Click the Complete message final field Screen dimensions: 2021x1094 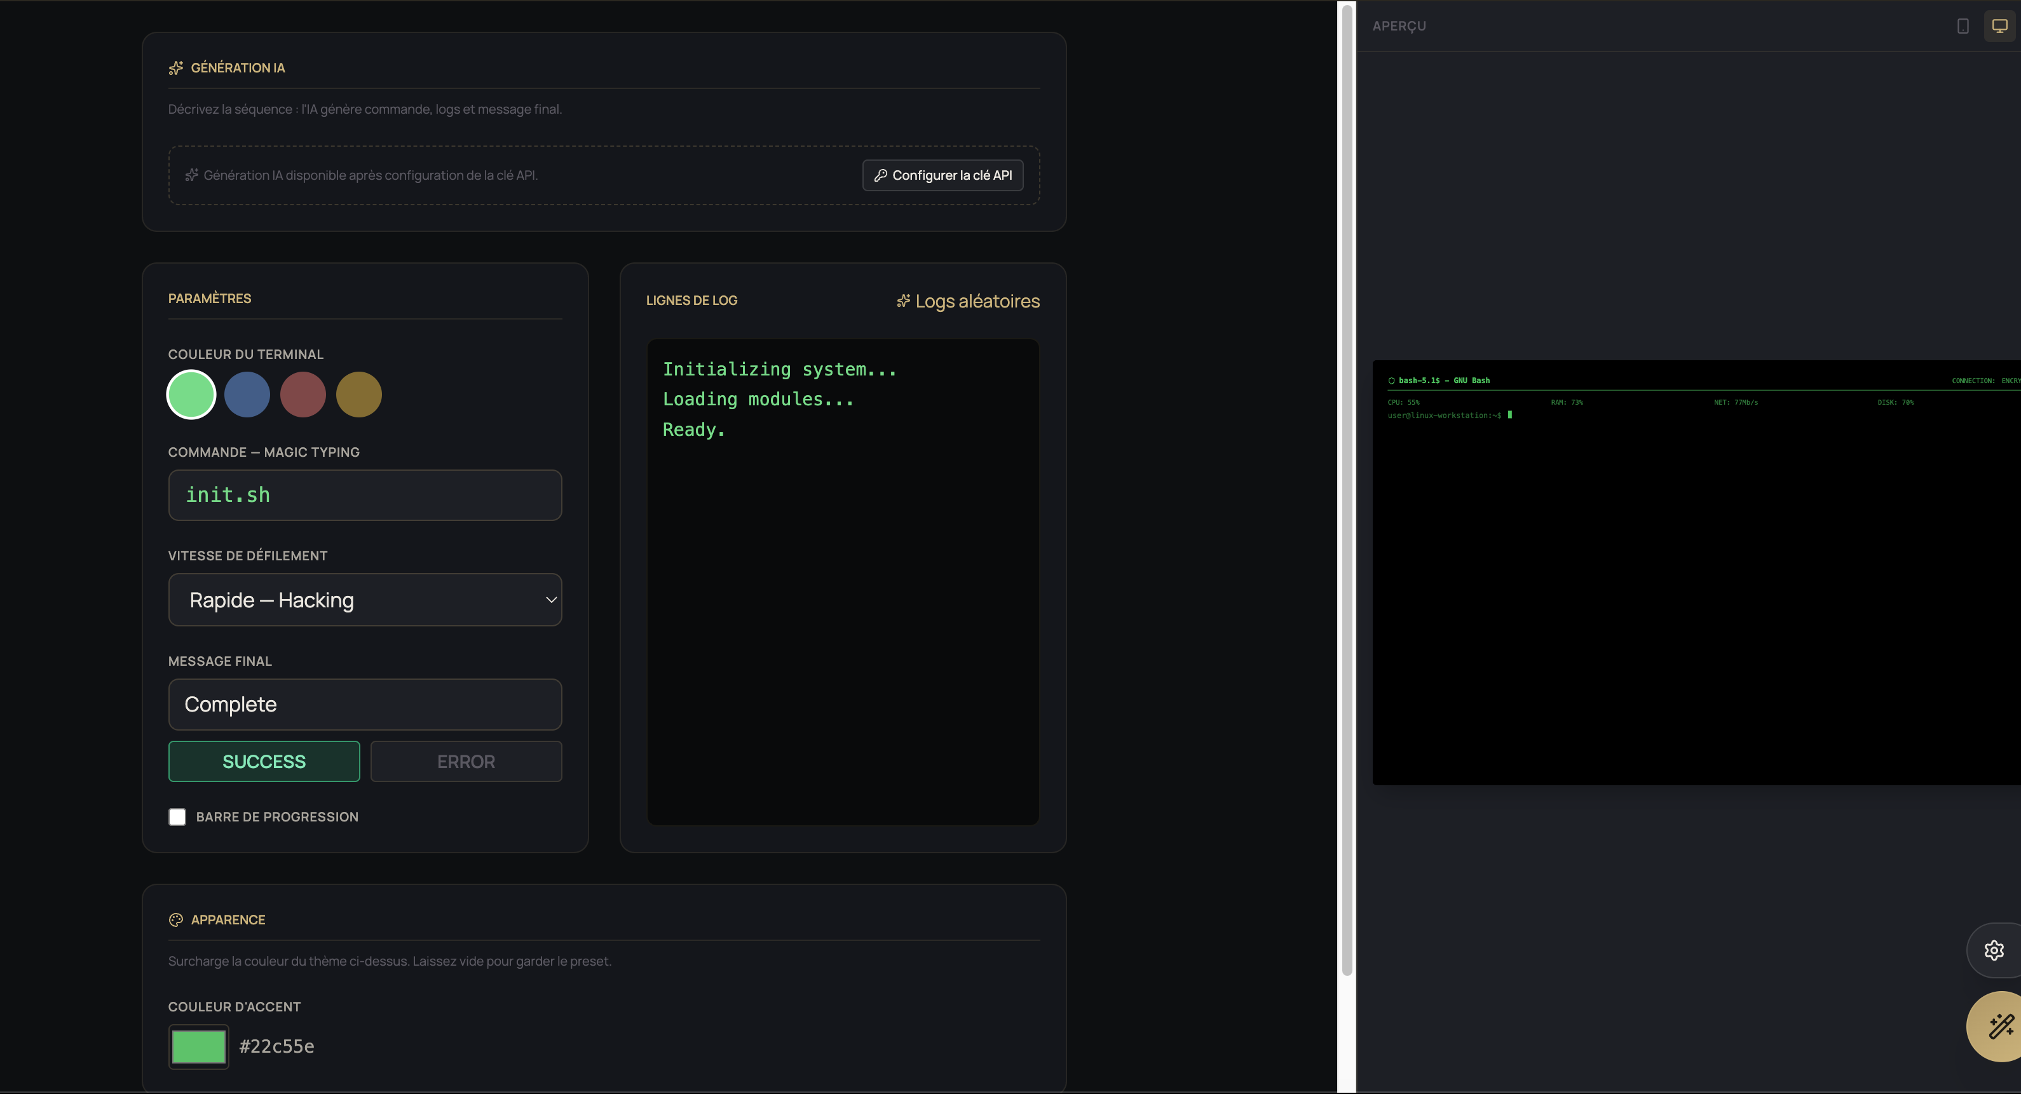[365, 704]
